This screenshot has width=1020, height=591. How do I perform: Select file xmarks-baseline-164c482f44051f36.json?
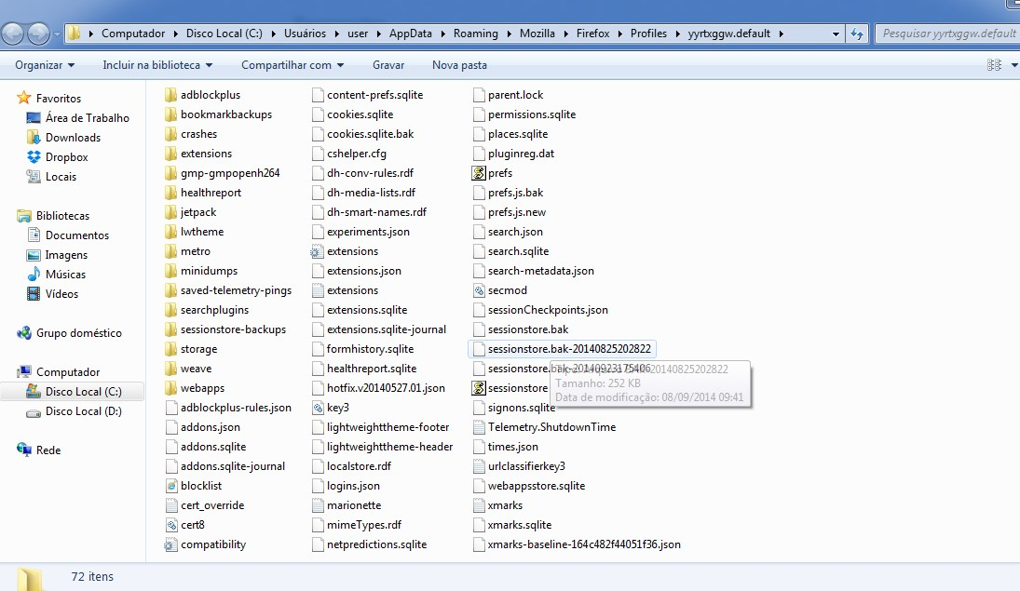[x=584, y=544]
